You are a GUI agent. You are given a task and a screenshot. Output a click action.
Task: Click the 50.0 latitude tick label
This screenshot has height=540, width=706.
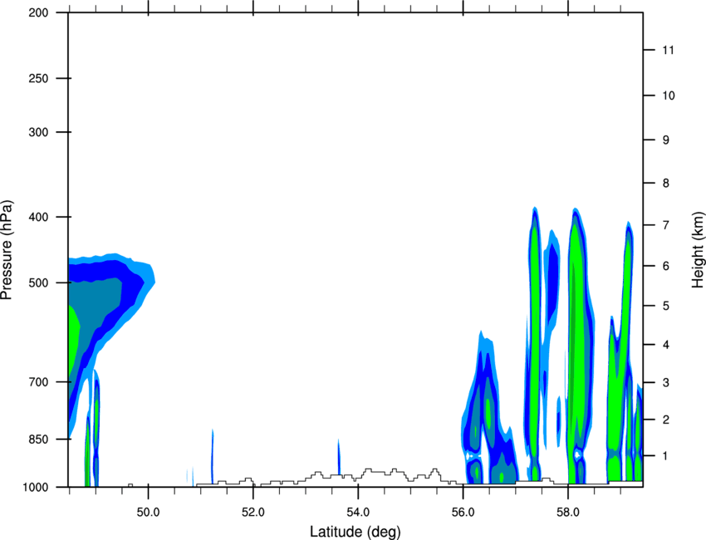(x=148, y=513)
